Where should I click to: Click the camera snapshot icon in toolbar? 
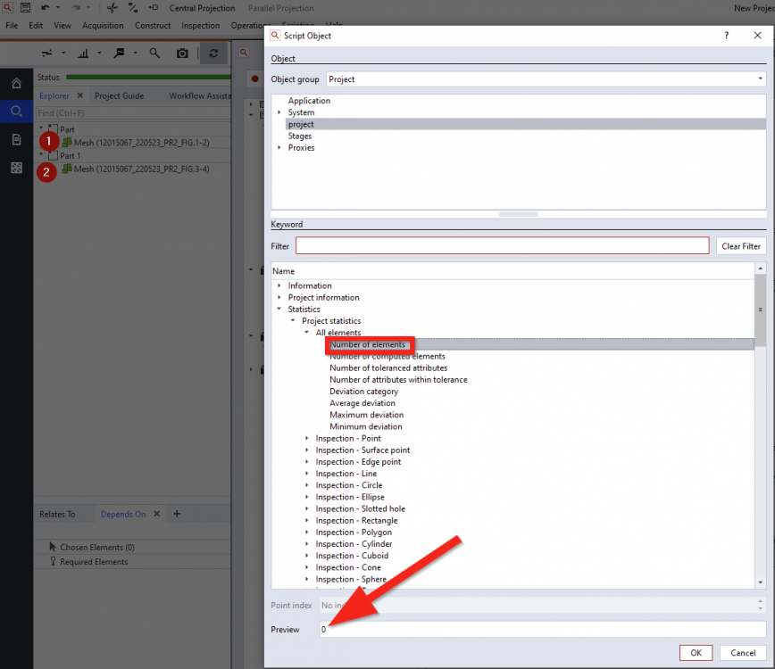pyautogui.click(x=182, y=54)
